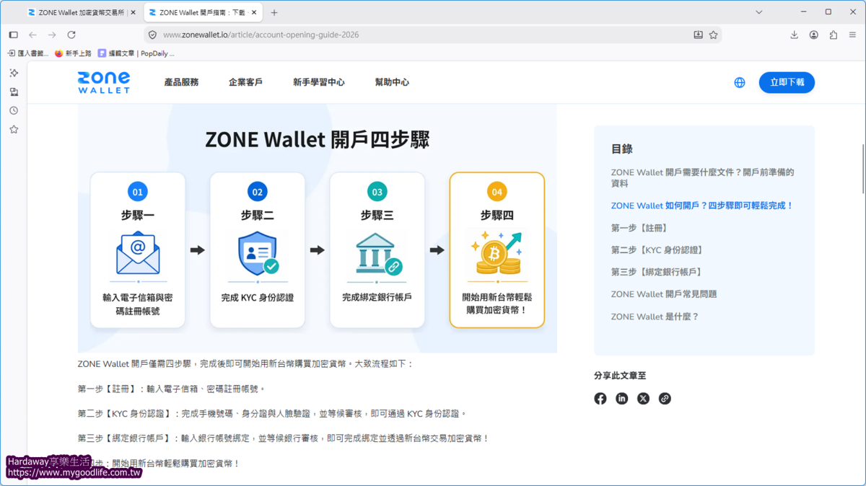Select the ZONE Wallet 開戶指南 tab
The image size is (866, 486).
click(203, 12)
